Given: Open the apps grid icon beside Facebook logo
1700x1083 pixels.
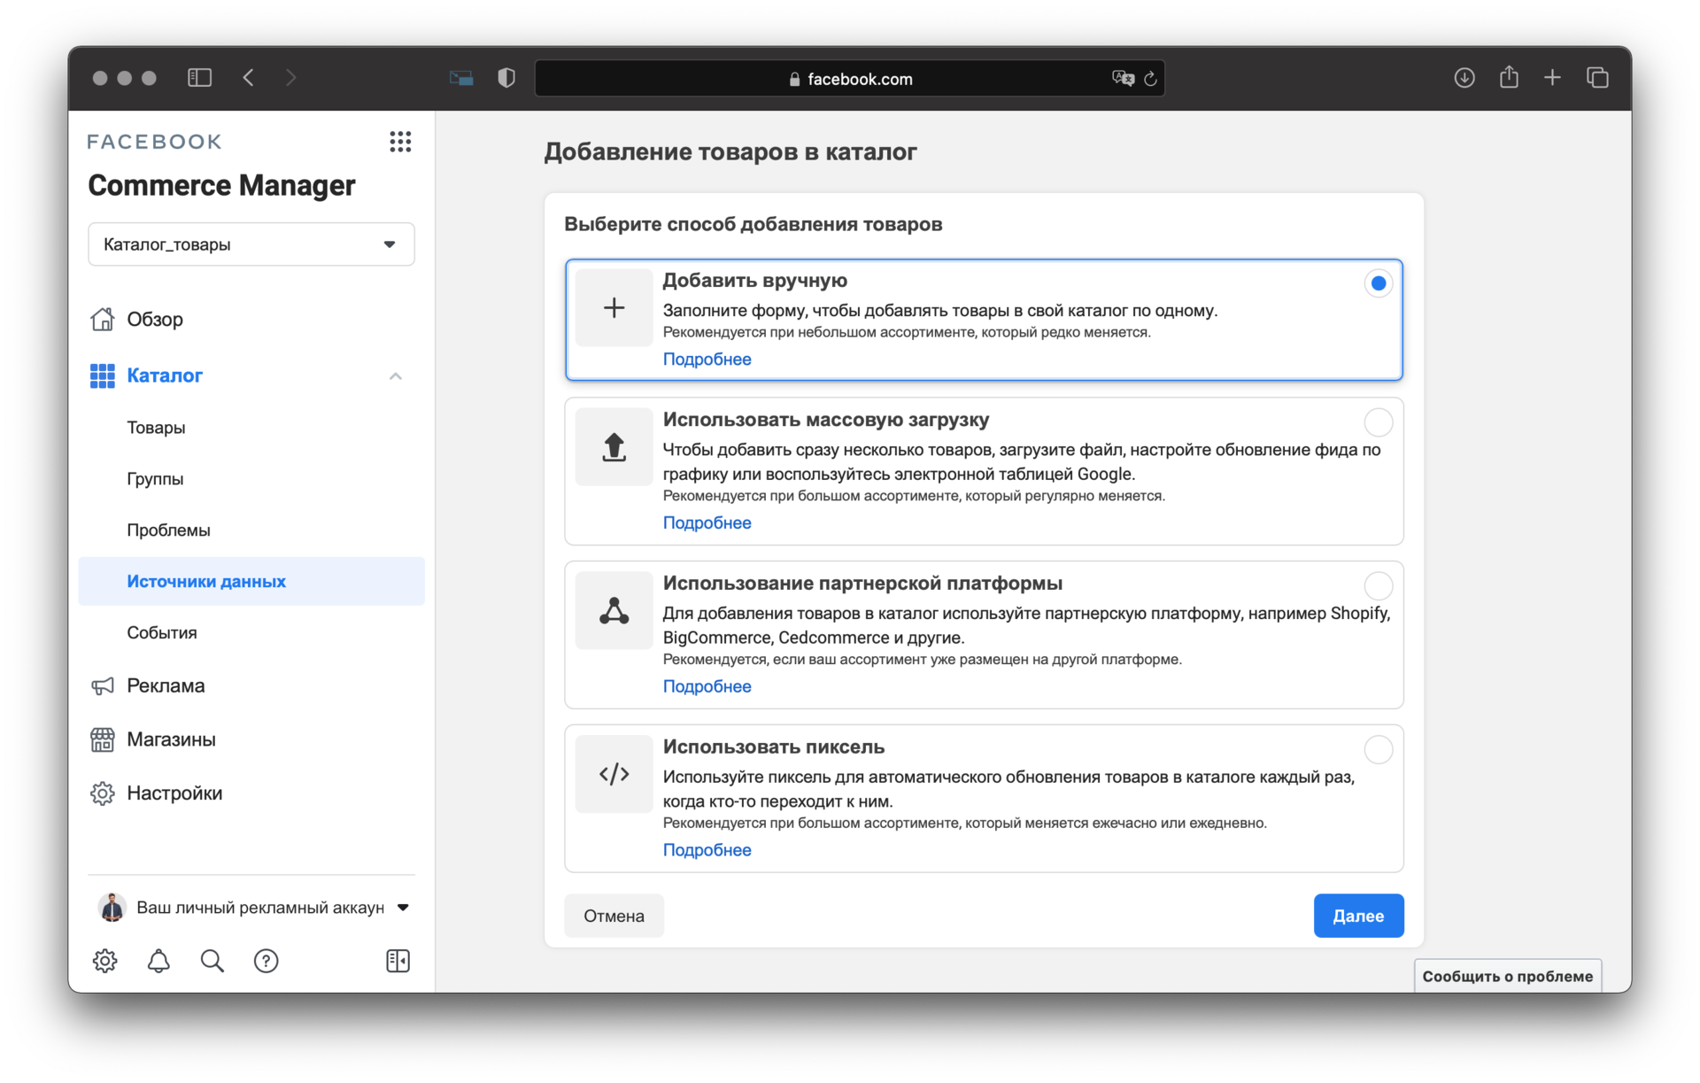Looking at the screenshot, I should pyautogui.click(x=400, y=142).
